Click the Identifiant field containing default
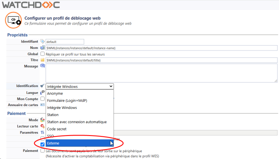279x159 pixels. [65, 42]
